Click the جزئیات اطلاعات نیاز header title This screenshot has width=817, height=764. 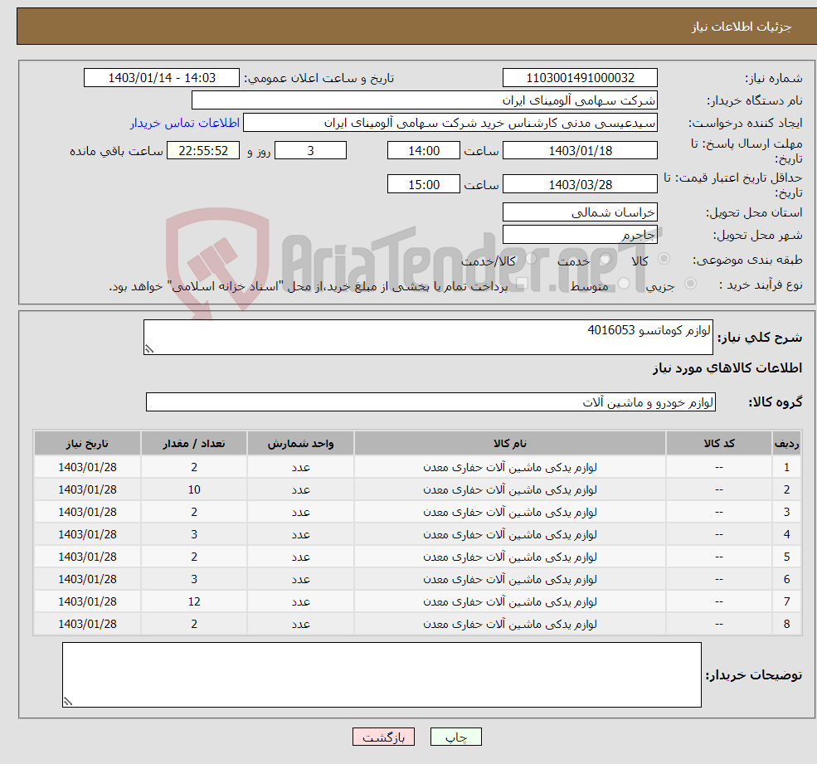click(x=741, y=27)
